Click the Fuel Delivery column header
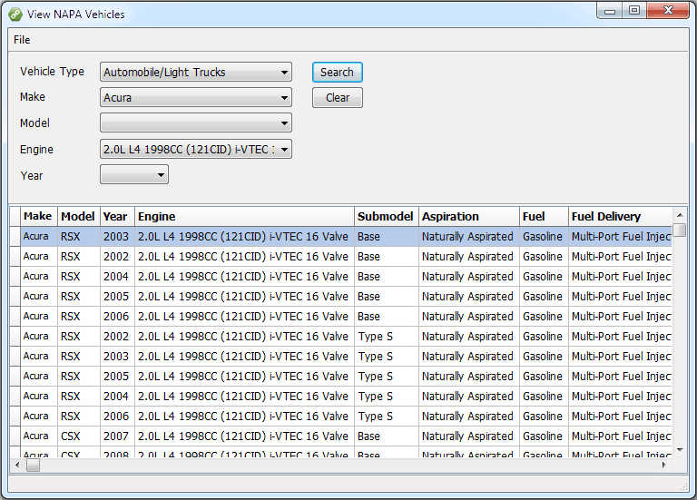Screen dimensions: 697x500 [x=620, y=217]
